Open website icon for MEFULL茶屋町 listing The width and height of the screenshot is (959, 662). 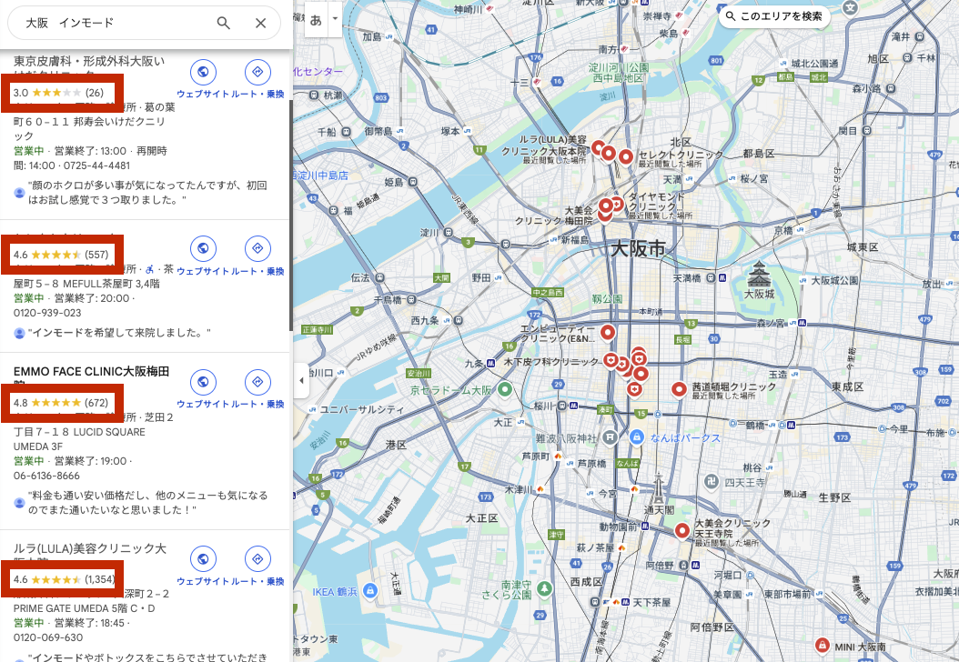point(202,249)
